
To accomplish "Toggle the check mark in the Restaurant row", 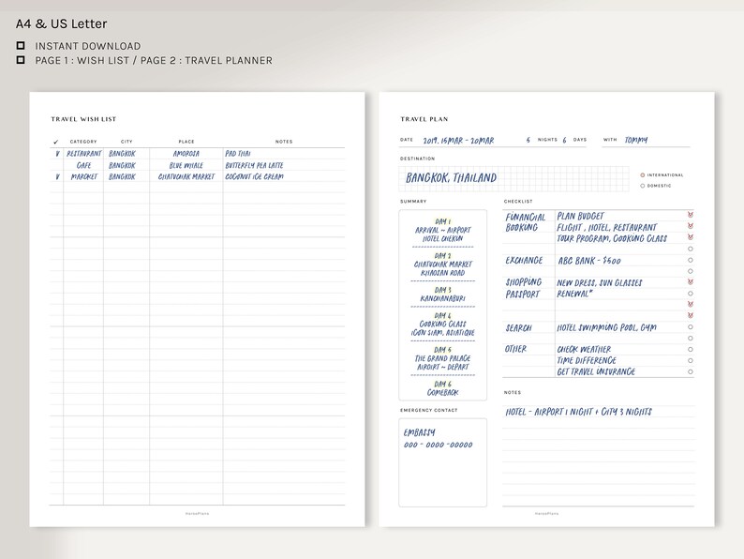I will click(57, 154).
